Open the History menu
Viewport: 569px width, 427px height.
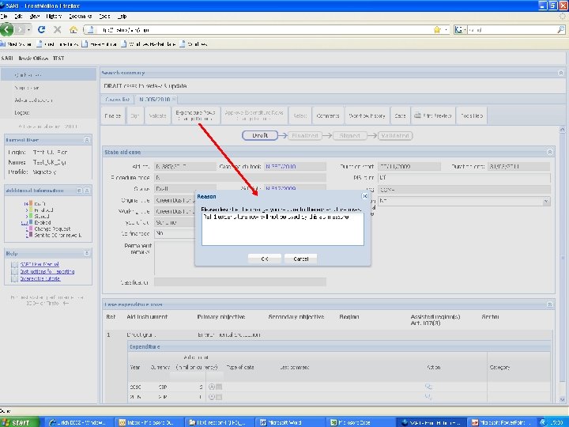54,17
